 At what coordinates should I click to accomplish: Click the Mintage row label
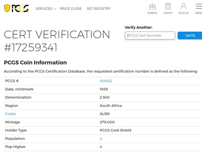click(13, 122)
